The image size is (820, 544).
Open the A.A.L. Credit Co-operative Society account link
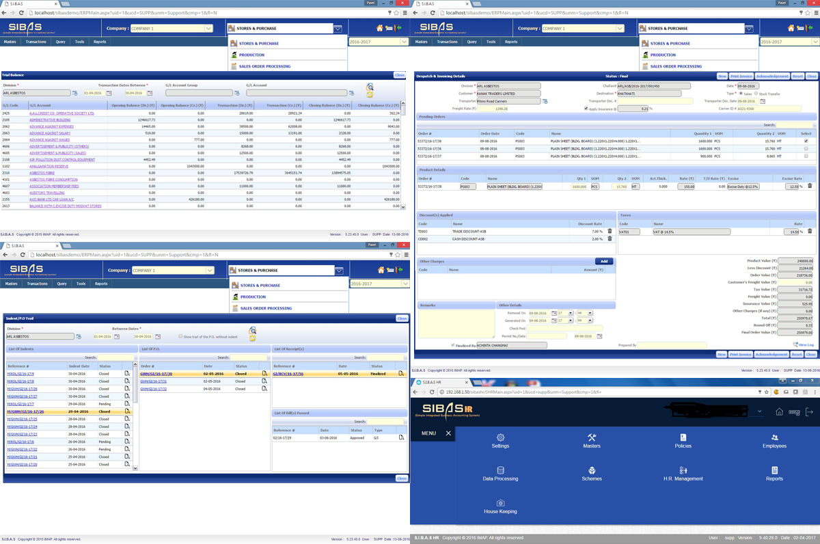coord(61,113)
